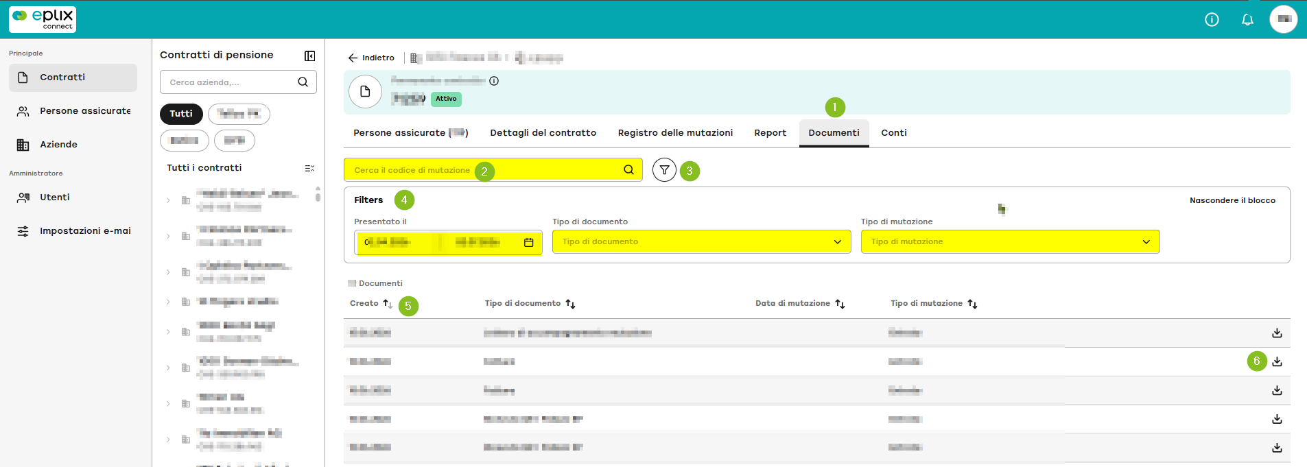1307x467 pixels.
Task: Switch to Dettagli del contratto tab
Action: pos(543,133)
